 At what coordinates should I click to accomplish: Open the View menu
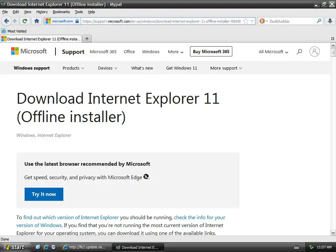(x=28, y=12)
